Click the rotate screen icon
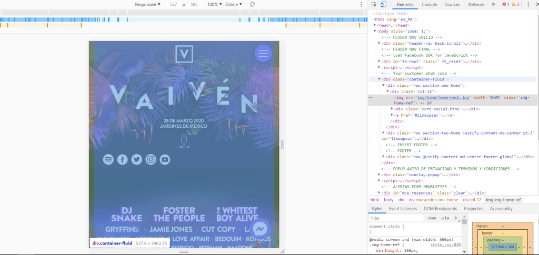Screen dimensions: 539x255 pos(252,4)
